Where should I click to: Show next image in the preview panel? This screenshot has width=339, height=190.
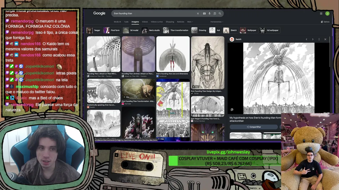tap(313, 39)
